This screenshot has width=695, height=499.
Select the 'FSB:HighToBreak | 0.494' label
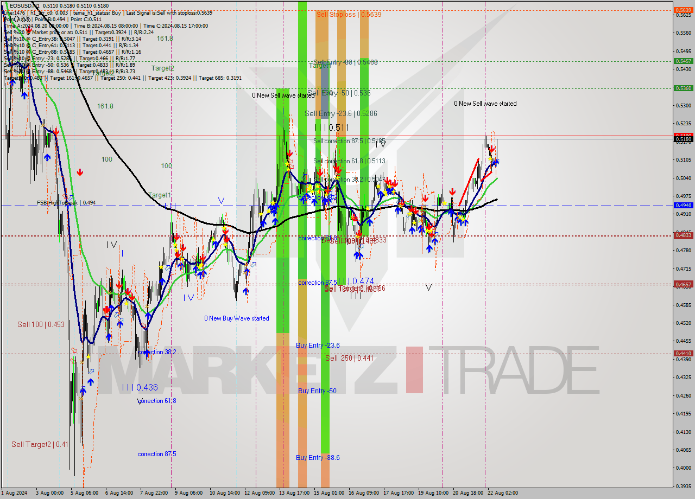point(66,202)
